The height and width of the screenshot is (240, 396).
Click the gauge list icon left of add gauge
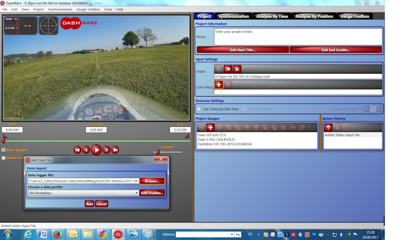[x=201, y=127]
